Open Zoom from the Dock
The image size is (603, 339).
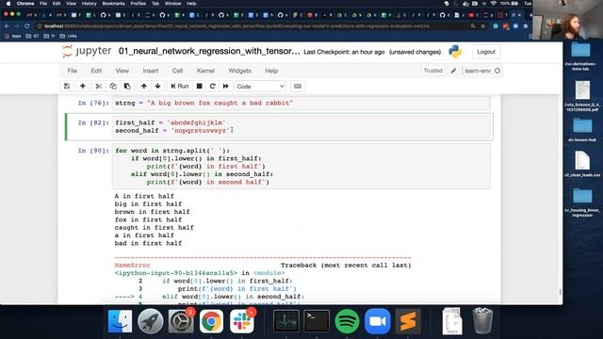point(377,321)
